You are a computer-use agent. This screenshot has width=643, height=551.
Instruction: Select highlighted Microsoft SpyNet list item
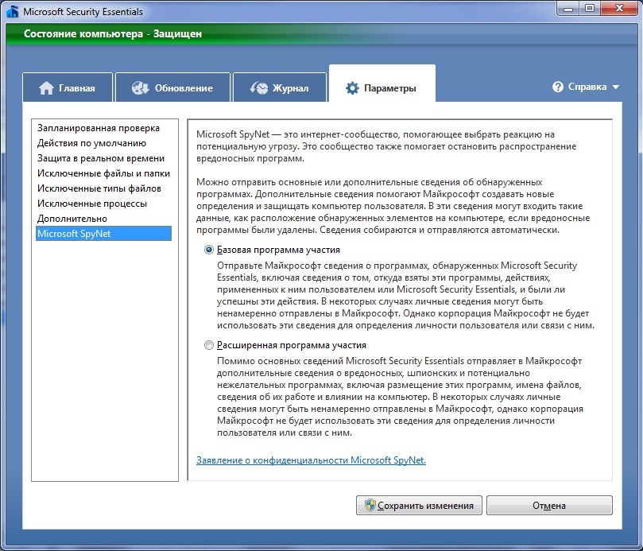[103, 234]
